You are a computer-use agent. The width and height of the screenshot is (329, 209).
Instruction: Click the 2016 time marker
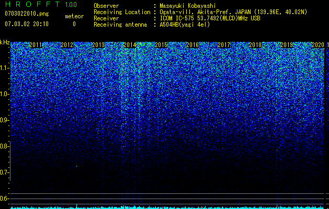(x=192, y=45)
